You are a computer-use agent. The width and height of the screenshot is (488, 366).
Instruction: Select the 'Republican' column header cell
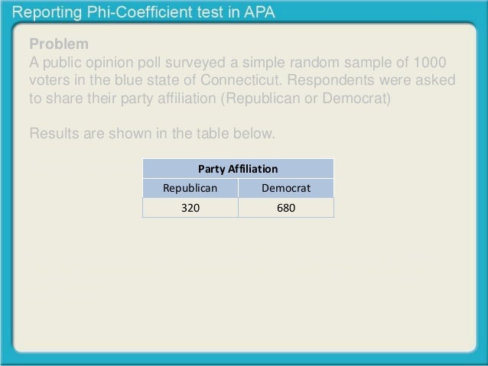190,188
